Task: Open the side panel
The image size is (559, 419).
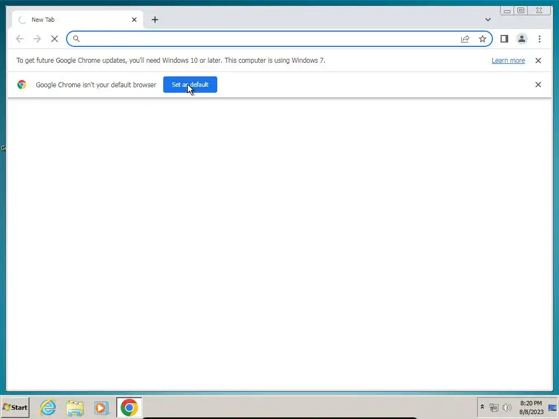Action: [x=504, y=39]
